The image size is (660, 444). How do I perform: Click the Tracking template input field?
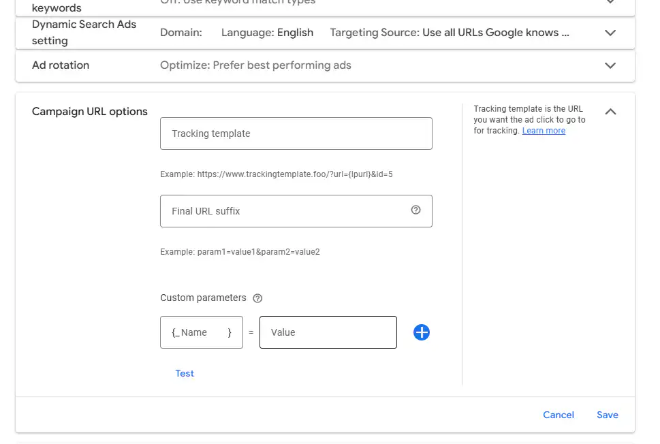click(296, 133)
